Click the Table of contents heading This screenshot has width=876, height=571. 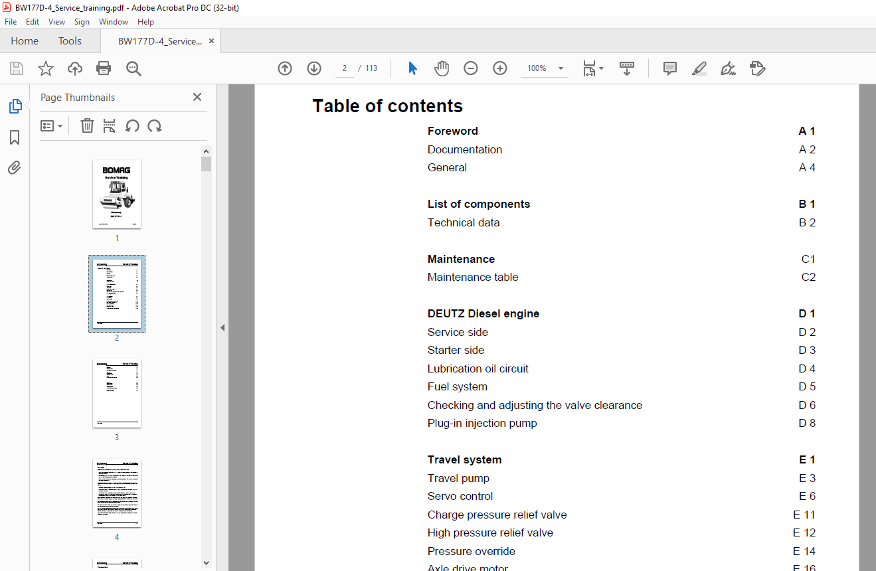coord(388,106)
